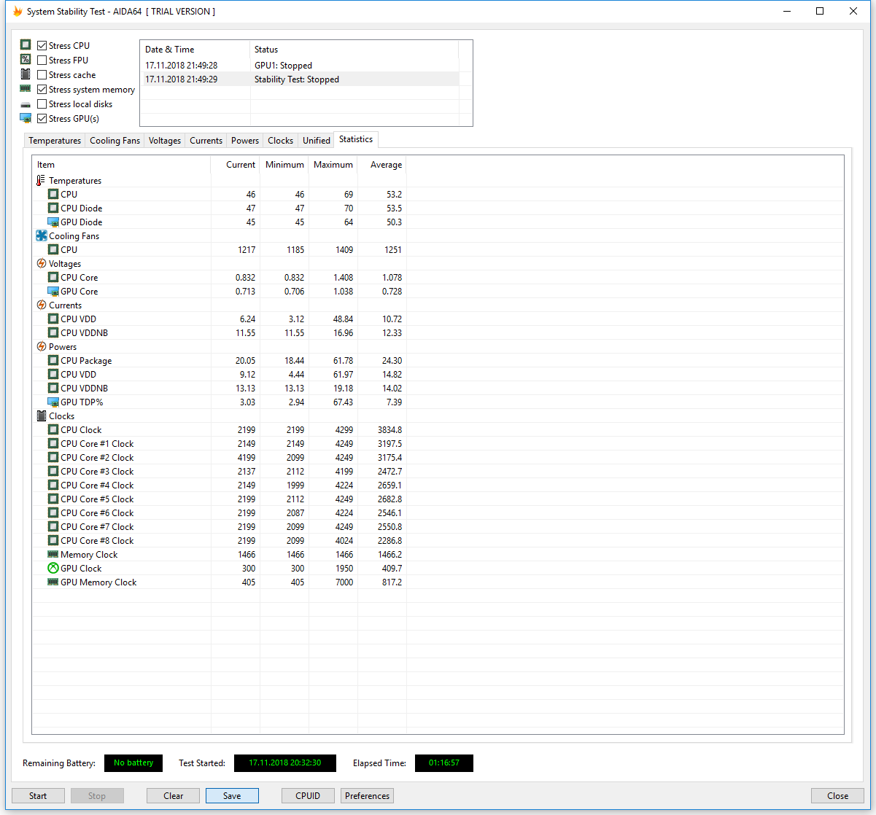Click the Clocks group chip icon
This screenshot has height=815, width=876.
pos(41,416)
